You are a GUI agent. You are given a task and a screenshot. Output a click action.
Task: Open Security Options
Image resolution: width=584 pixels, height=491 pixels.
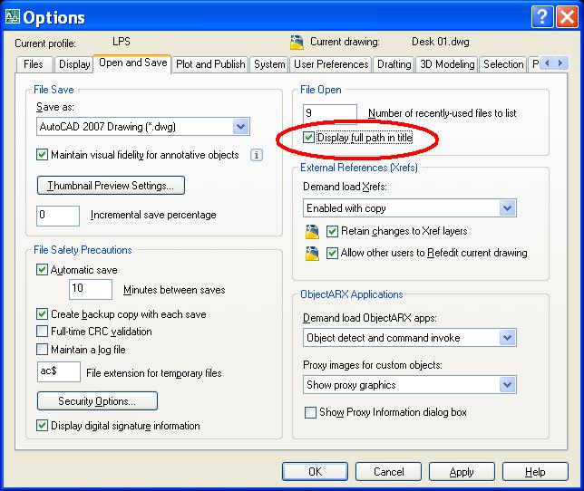(x=97, y=401)
